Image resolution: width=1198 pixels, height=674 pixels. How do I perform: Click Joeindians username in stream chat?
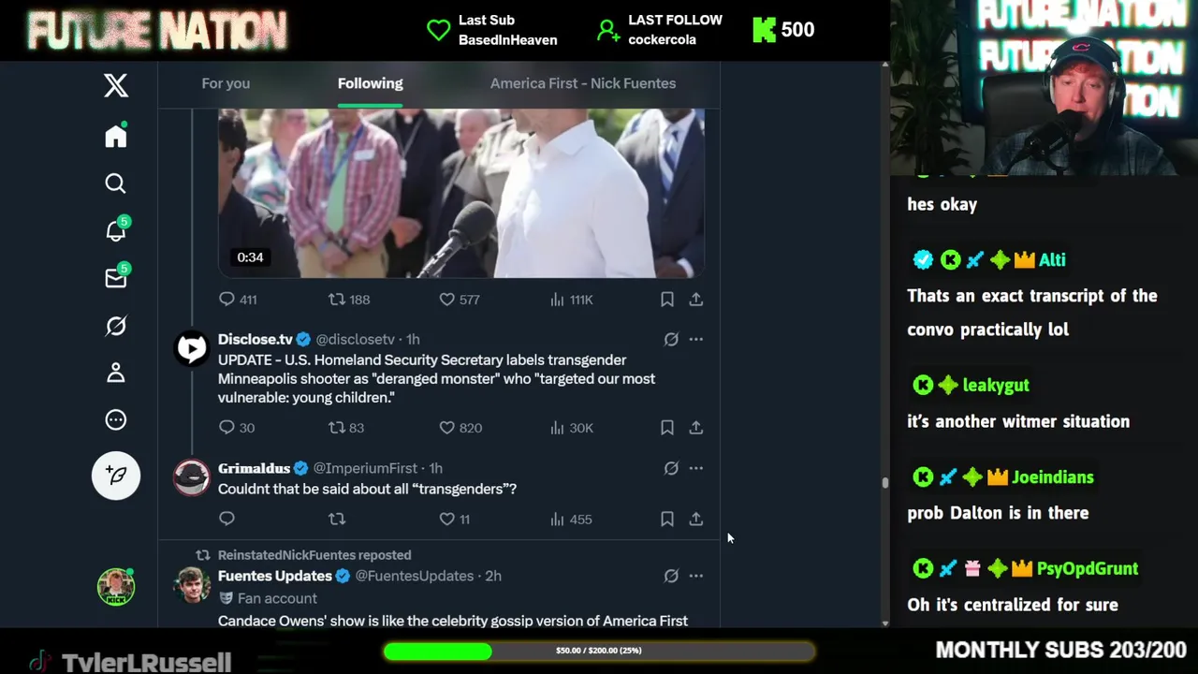(x=1053, y=477)
